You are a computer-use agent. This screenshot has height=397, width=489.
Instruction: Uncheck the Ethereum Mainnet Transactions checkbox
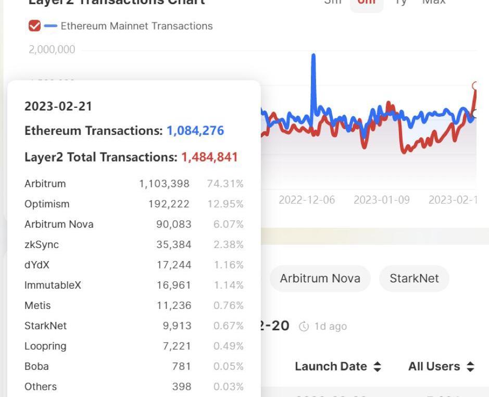pos(34,26)
